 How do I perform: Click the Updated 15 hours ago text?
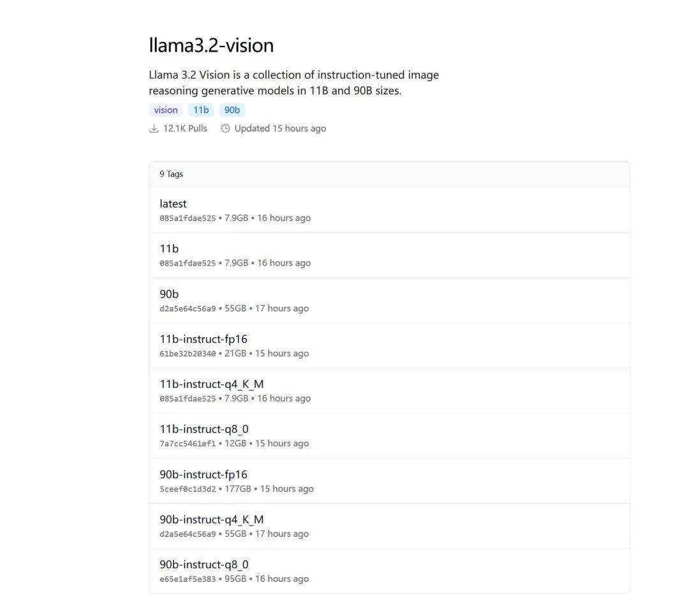pos(280,128)
